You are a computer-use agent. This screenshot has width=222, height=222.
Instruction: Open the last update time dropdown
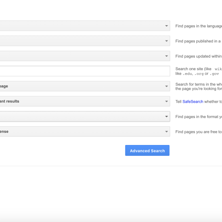coord(85,56)
